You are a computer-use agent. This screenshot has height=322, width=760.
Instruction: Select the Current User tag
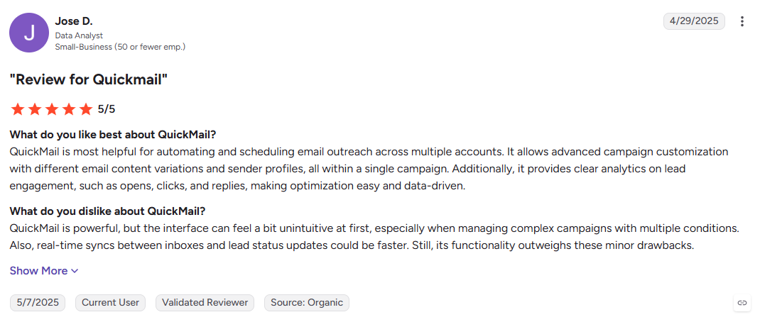click(x=111, y=303)
